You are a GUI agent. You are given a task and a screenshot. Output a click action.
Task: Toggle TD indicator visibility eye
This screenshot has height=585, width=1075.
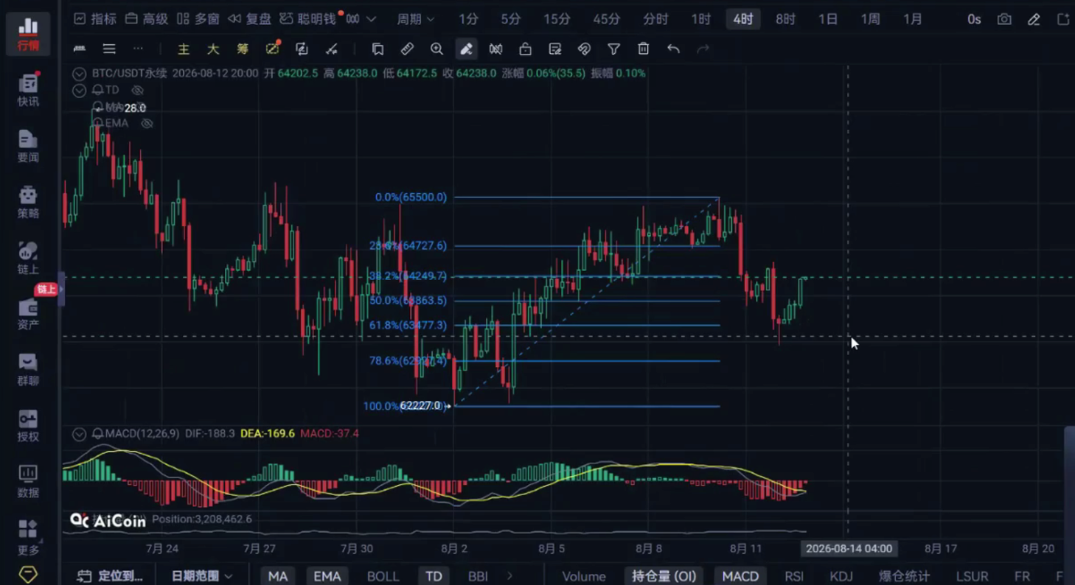(137, 90)
